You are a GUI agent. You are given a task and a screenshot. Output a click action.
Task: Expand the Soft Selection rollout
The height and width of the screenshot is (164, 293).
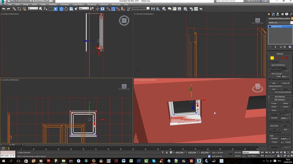coord(280,97)
